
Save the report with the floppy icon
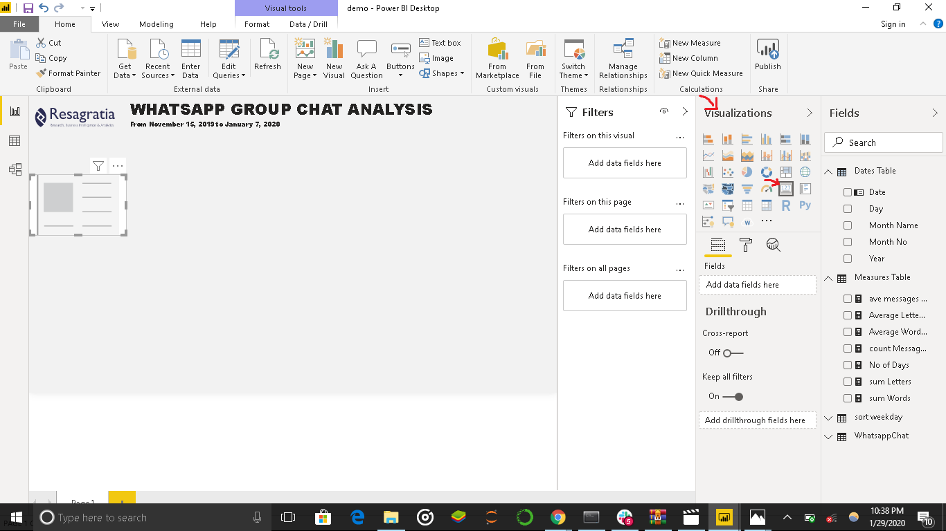[x=28, y=8]
